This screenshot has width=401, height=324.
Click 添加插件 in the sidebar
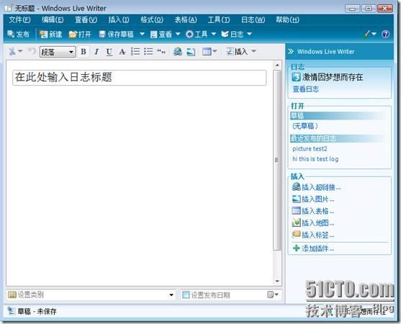click(318, 248)
